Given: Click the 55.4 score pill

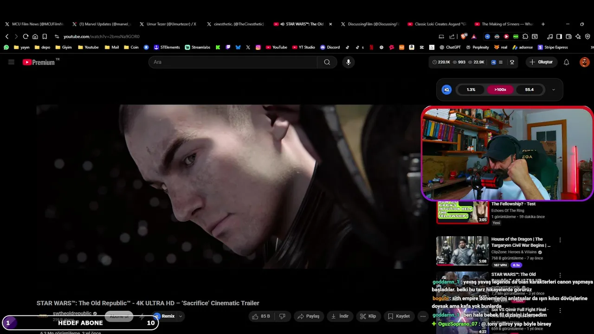Looking at the screenshot, I should click(x=529, y=90).
